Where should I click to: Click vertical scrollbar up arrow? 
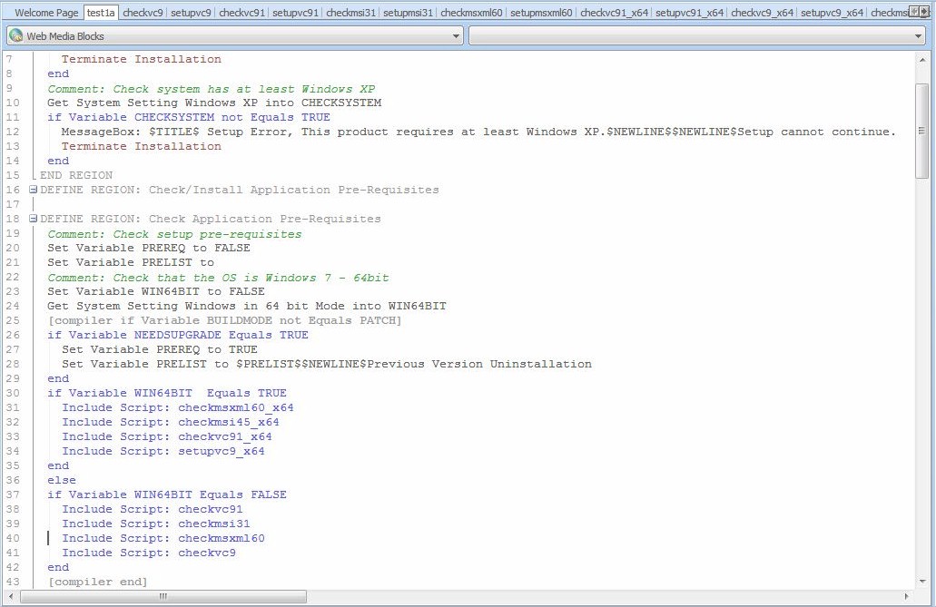(x=922, y=60)
